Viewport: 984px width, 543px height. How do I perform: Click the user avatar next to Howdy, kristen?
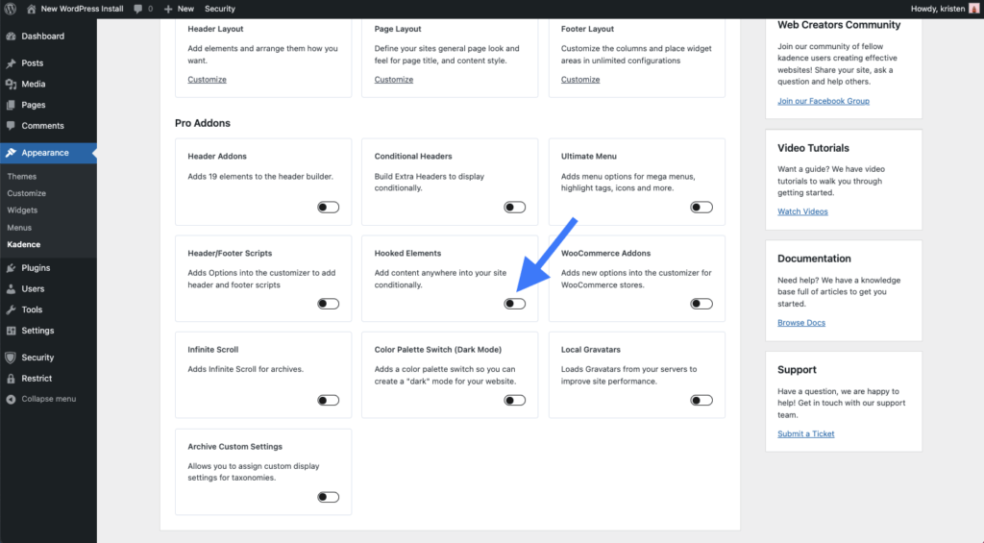(x=974, y=9)
